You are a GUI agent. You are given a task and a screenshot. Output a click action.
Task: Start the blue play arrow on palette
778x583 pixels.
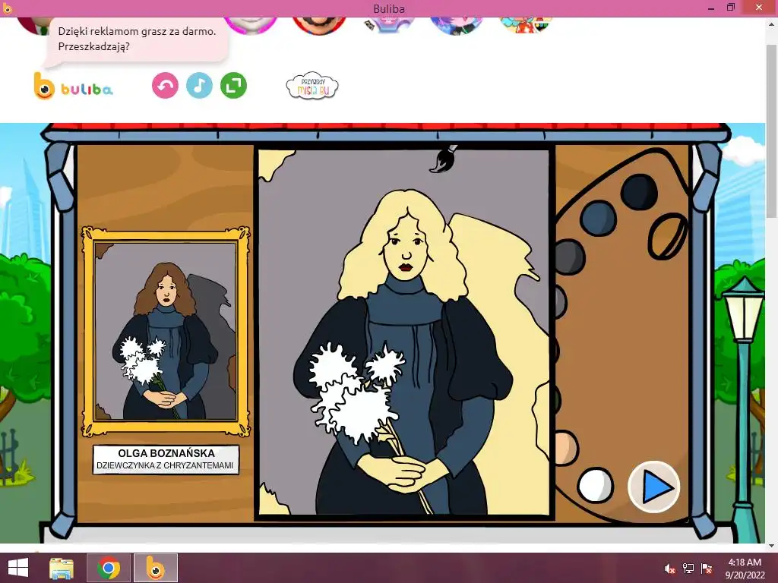(x=654, y=487)
